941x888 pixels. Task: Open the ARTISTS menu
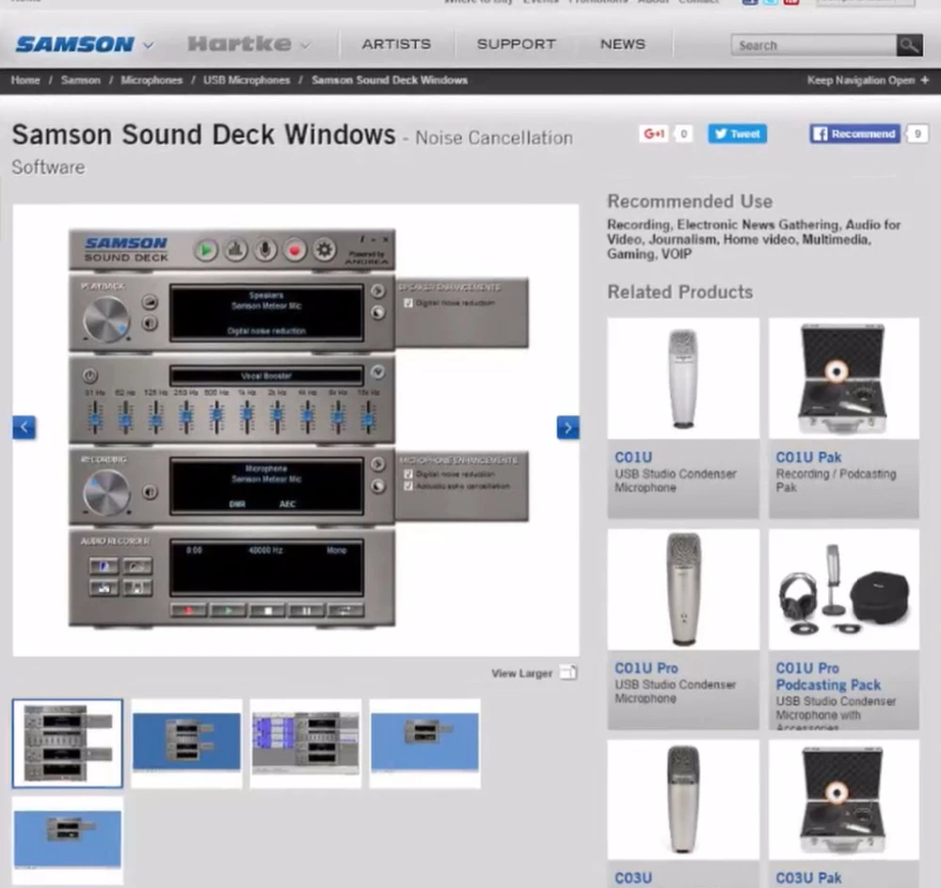[x=396, y=44]
